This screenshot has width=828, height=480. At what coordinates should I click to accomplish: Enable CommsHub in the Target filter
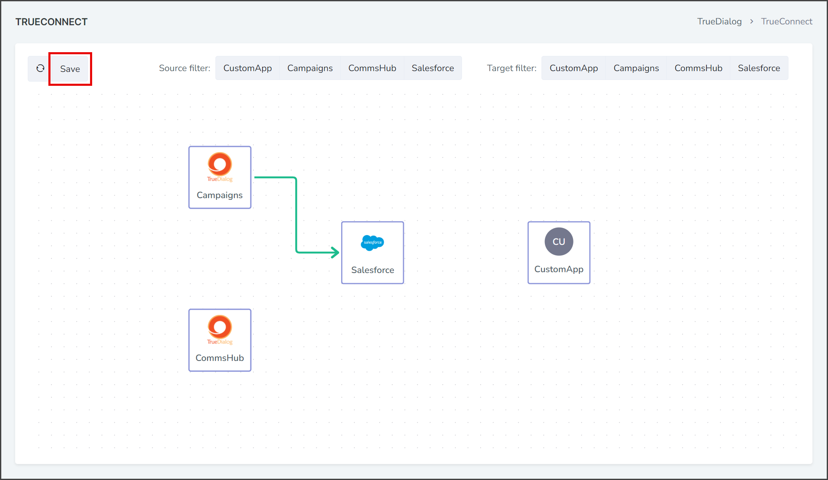tap(698, 68)
